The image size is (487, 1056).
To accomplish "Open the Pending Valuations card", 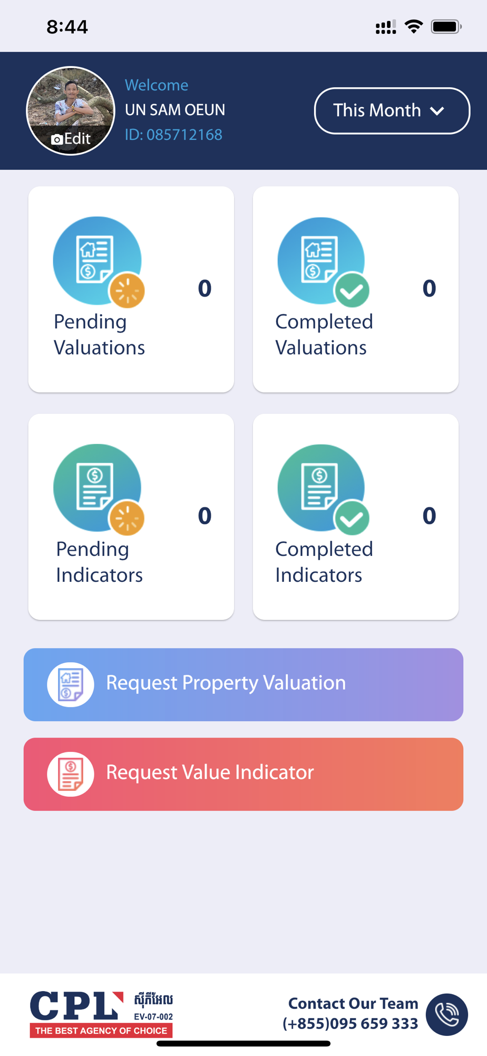I will click(131, 289).
